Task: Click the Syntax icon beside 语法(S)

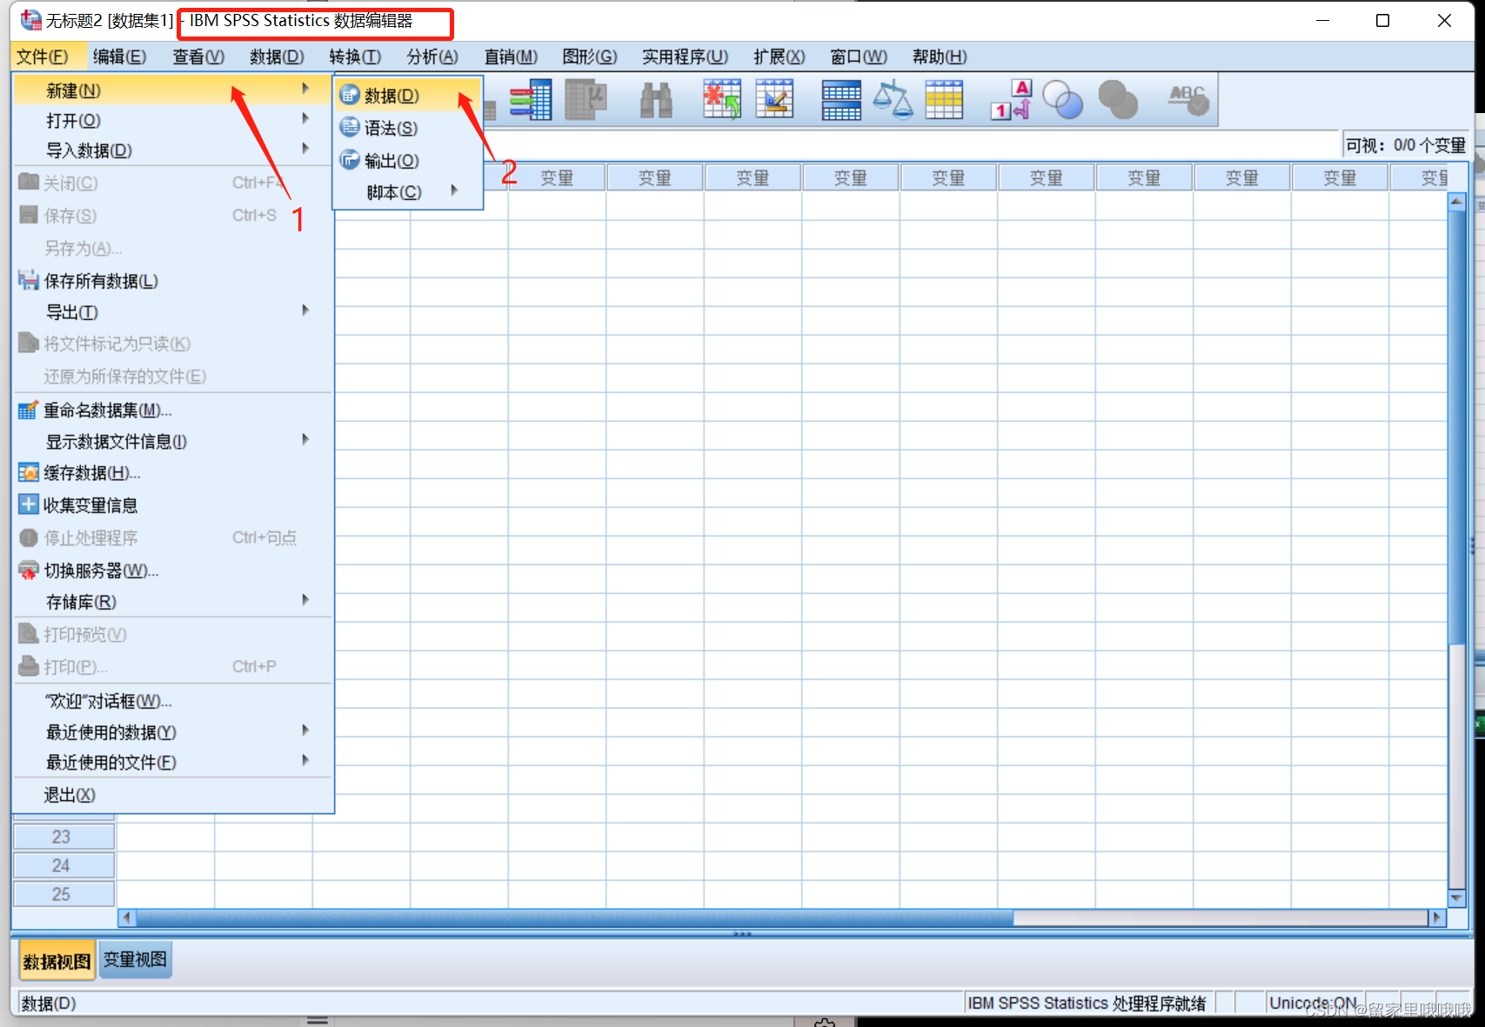Action: point(350,127)
